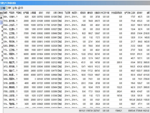Print the report with the 打印 icon
The image size is (150, 113).
point(21,8)
